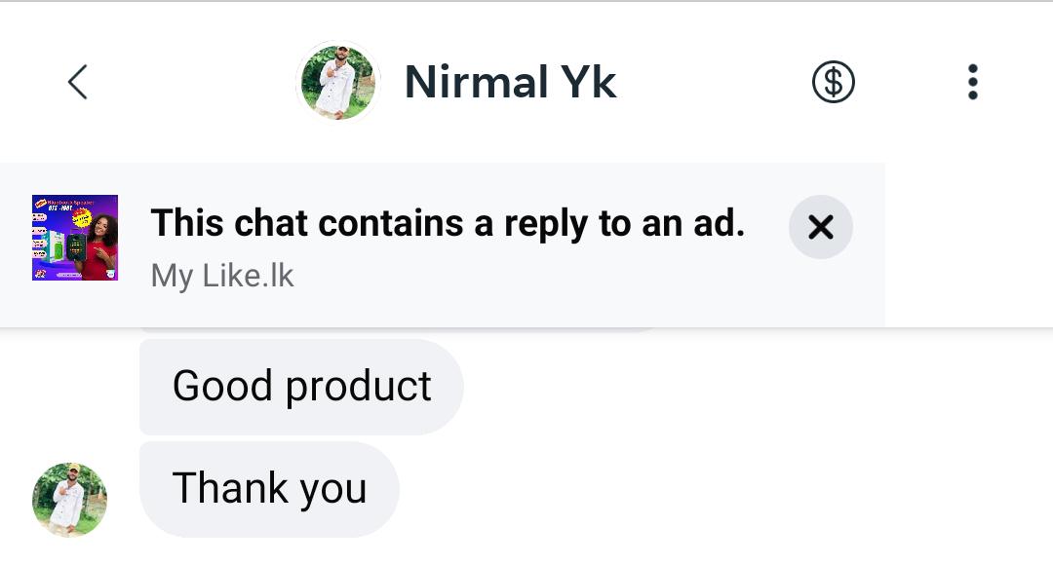Screen dimensions: 1053x565
Task: Dismiss the ad reply banner with X
Action: point(821,227)
